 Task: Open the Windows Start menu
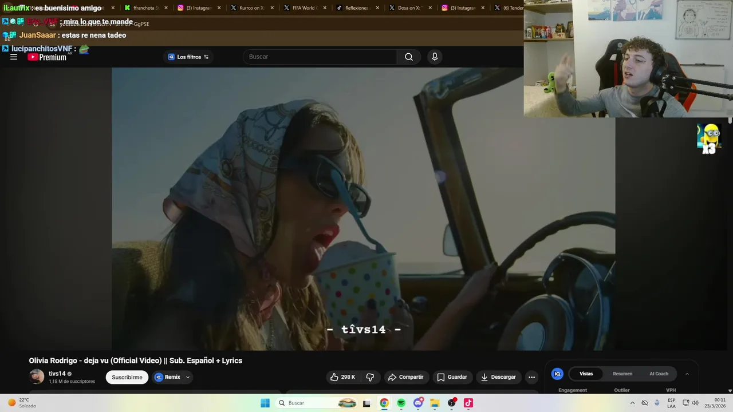click(265, 403)
